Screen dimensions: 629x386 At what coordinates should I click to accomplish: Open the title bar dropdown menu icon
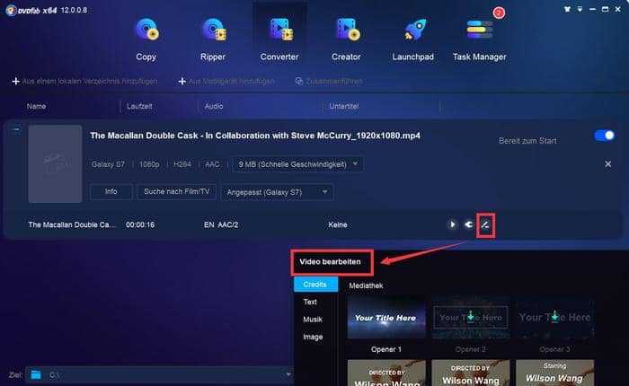tap(580, 9)
